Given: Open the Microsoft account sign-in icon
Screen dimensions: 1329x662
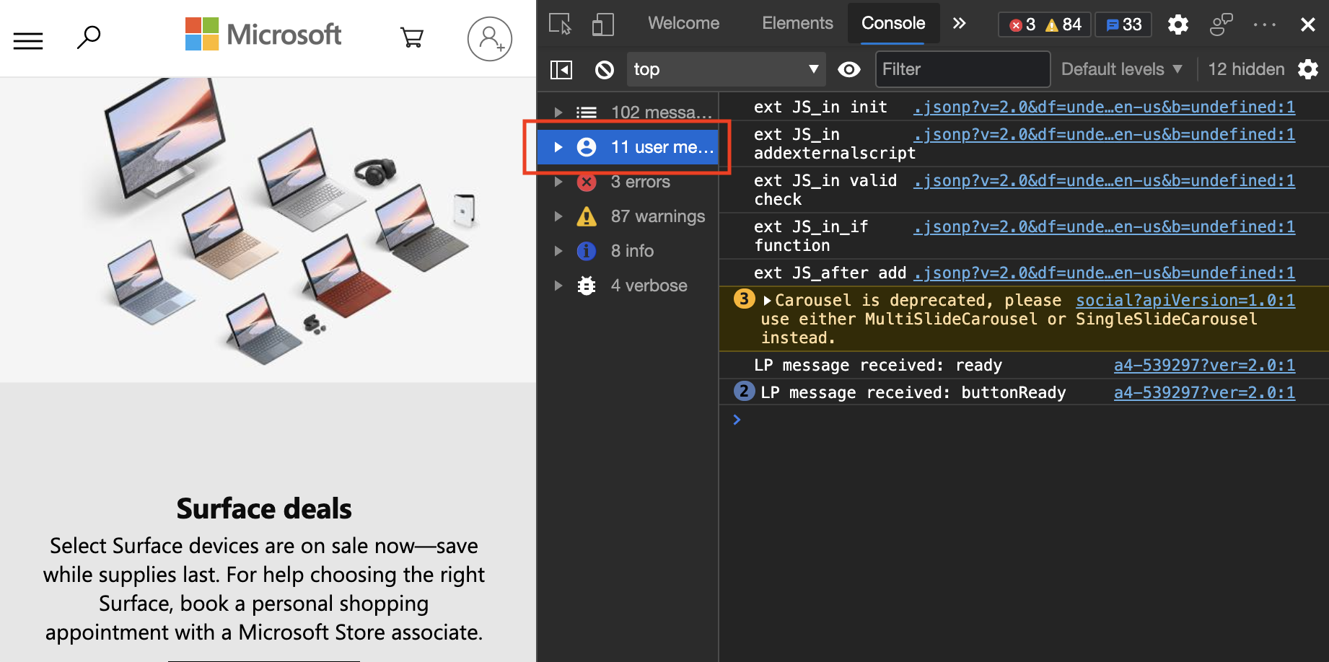Looking at the screenshot, I should [490, 38].
